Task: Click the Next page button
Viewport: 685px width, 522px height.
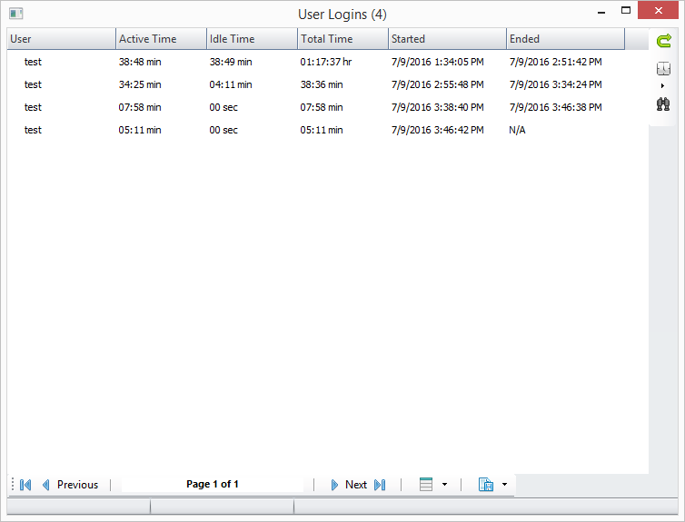Action: 349,485
